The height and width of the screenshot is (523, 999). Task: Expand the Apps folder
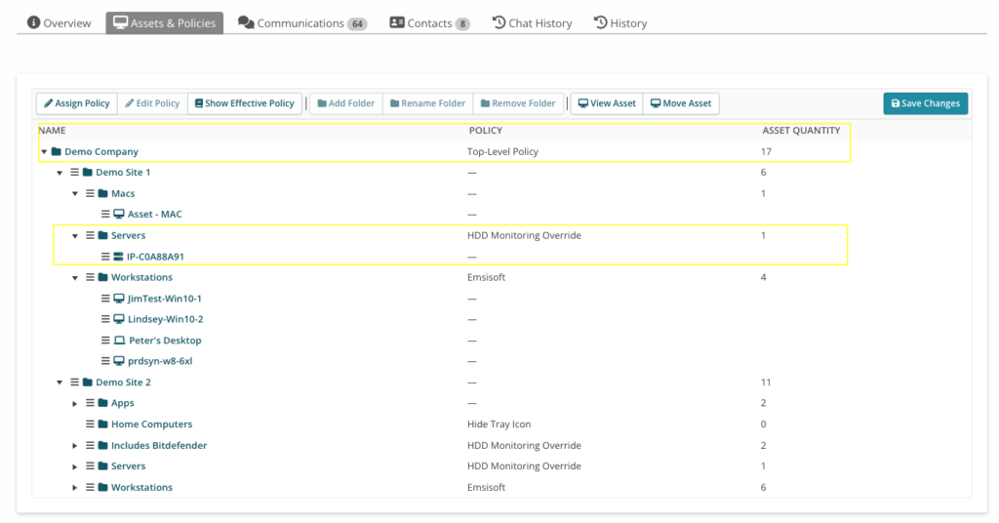(x=75, y=403)
